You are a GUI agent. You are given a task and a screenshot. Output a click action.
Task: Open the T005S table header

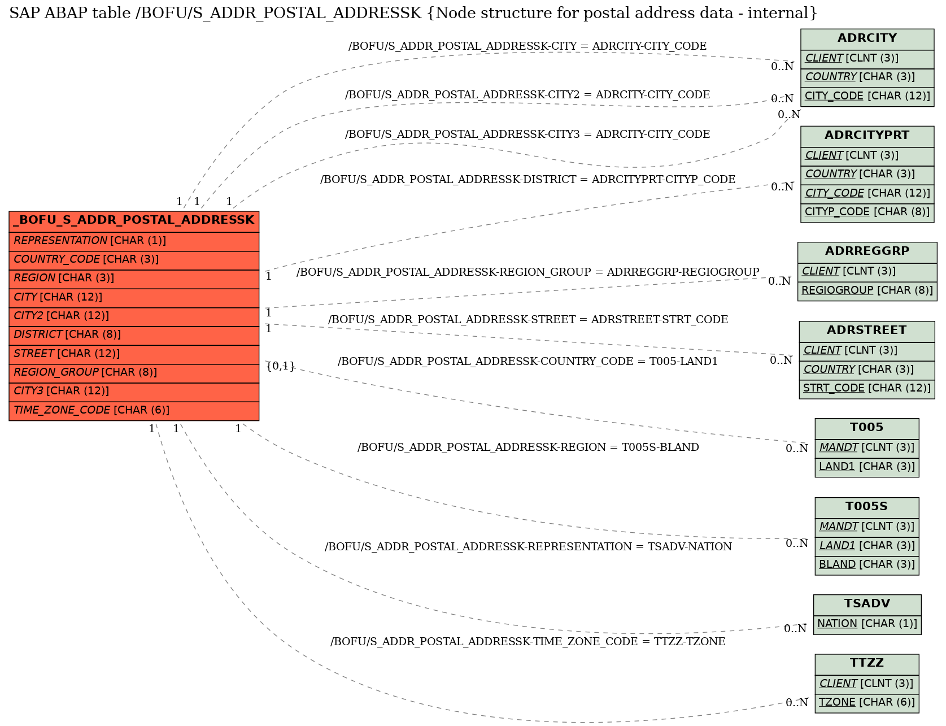(x=867, y=507)
